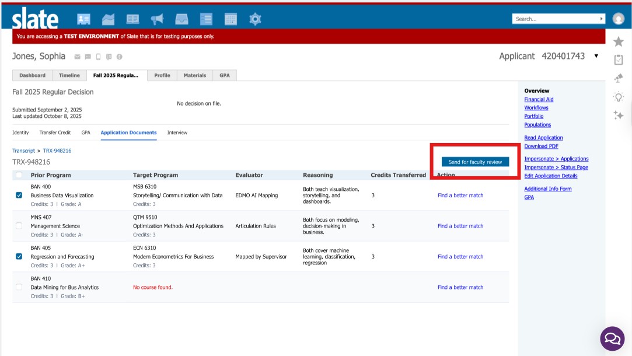Click the inbox tray icon in header
The height and width of the screenshot is (356, 632).
(x=181, y=19)
